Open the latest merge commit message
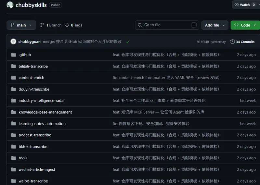 tap(82, 42)
